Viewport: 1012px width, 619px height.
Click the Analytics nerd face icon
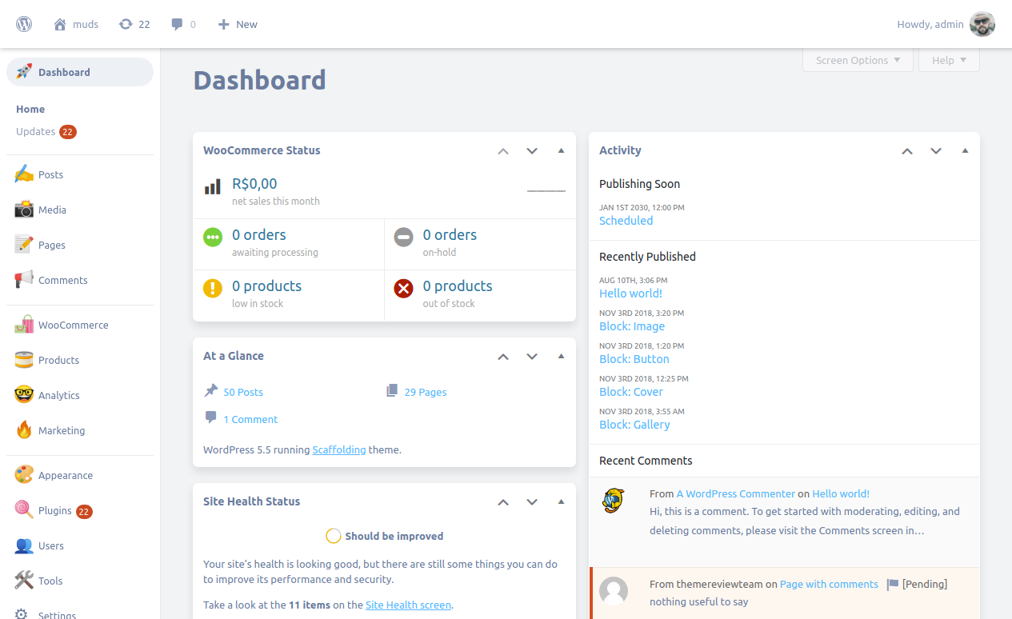click(24, 395)
